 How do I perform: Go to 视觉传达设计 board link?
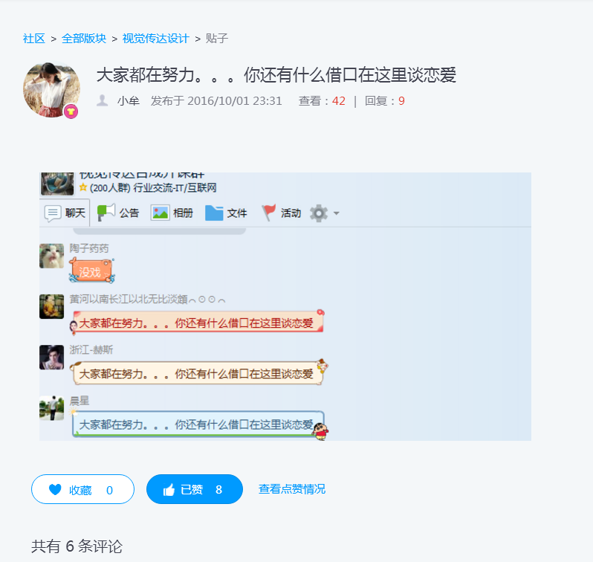[x=156, y=39]
